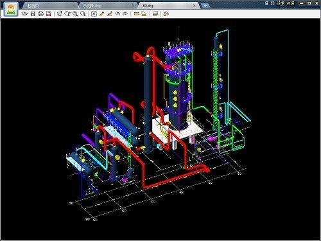Open the user account avatar
The image size is (321, 241).
[11, 10]
